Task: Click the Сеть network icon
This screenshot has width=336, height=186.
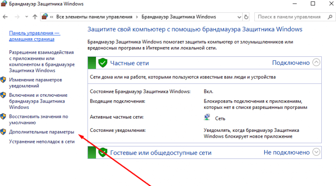Action: [207, 117]
